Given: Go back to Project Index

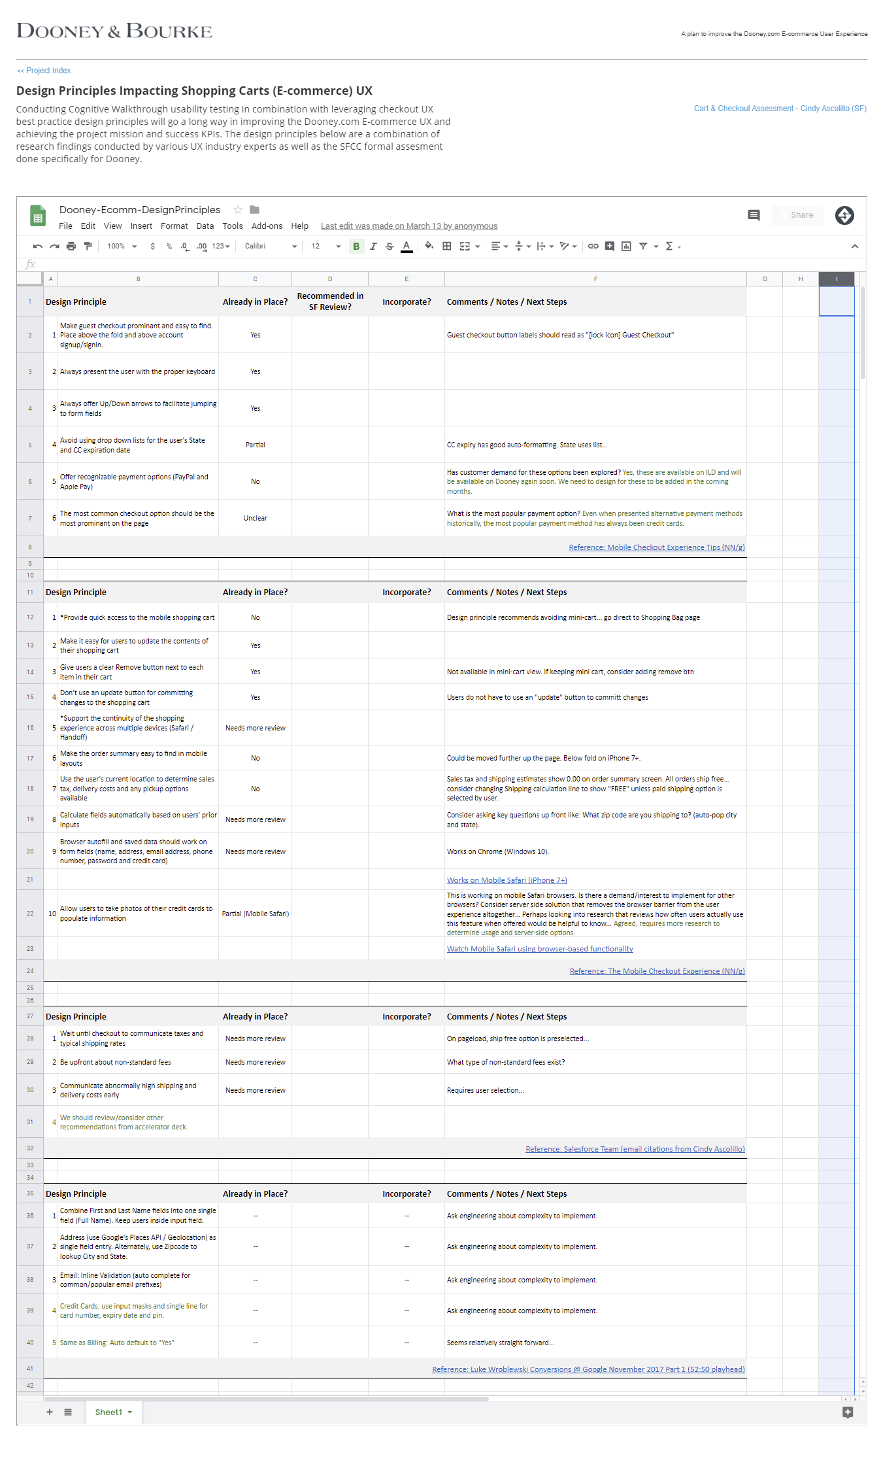Looking at the screenshot, I should click(x=44, y=71).
